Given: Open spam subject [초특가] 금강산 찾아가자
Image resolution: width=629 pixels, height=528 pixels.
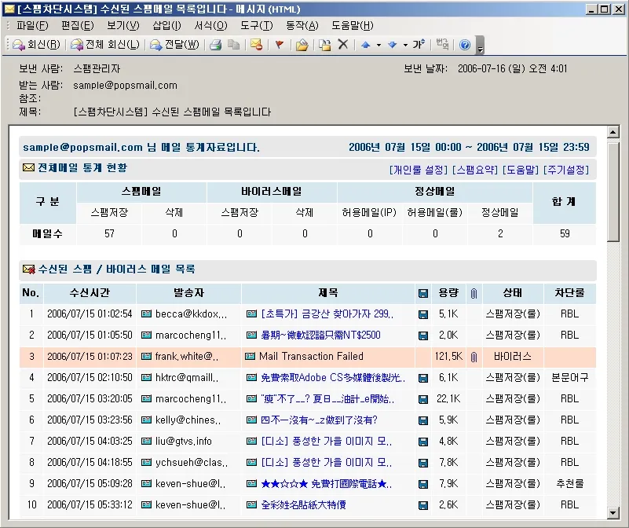Looking at the screenshot, I should (327, 314).
